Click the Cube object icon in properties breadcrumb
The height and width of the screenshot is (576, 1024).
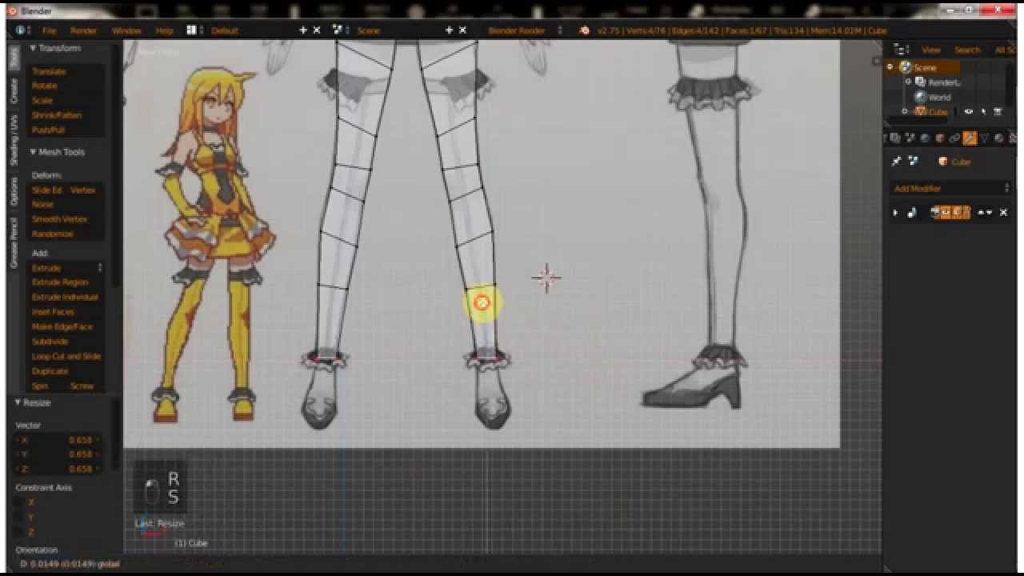point(942,162)
